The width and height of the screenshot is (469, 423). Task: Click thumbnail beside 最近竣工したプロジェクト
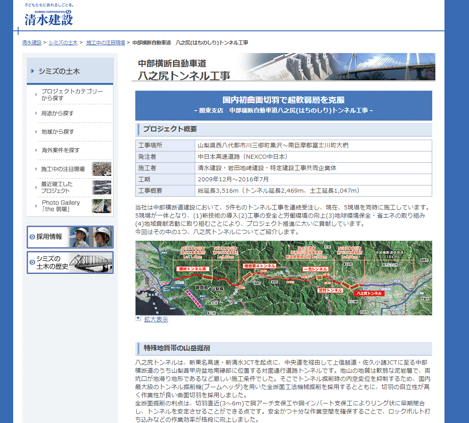click(x=102, y=187)
